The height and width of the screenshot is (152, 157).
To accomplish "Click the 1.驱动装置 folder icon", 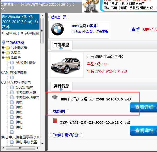I will click(8, 48).
